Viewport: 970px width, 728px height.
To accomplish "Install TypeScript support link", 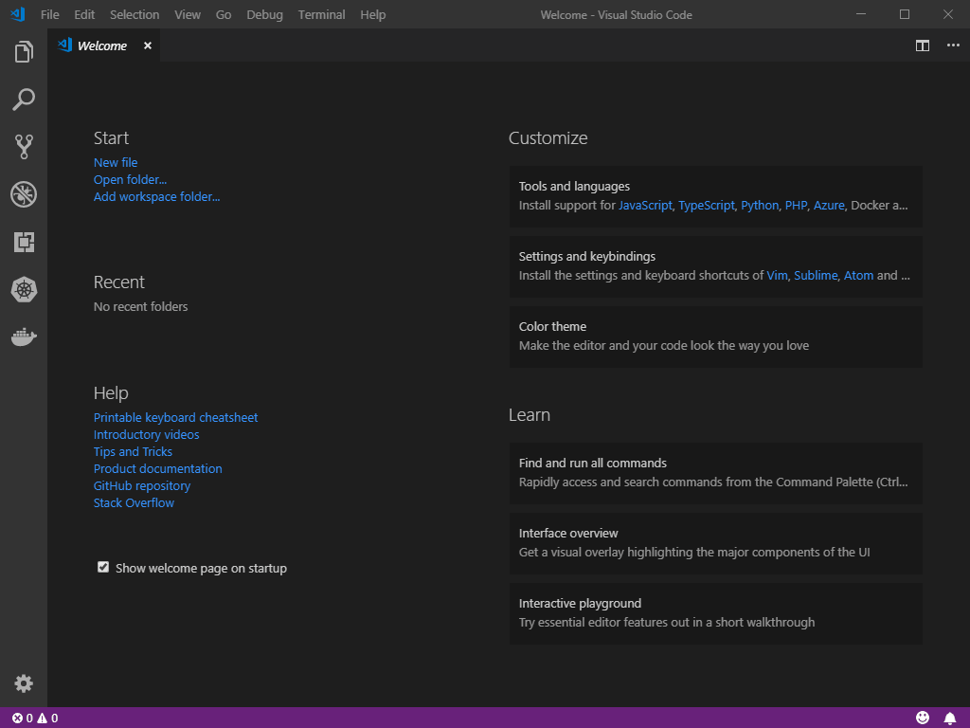I will coord(707,206).
